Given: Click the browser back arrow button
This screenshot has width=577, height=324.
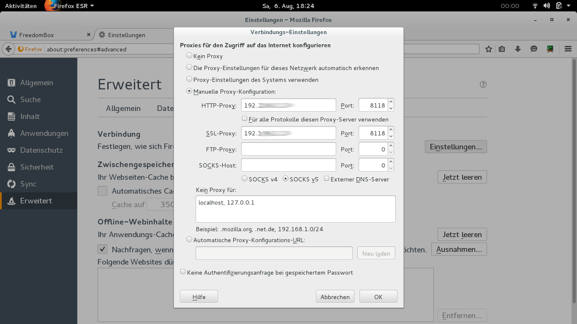Looking at the screenshot, I should pyautogui.click(x=8, y=49).
